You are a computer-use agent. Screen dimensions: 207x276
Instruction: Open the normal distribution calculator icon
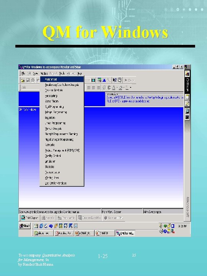tap(104, 80)
